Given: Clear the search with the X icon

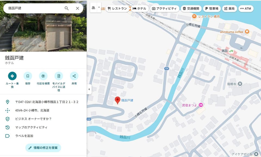Looking at the screenshot, I should pos(77,8).
